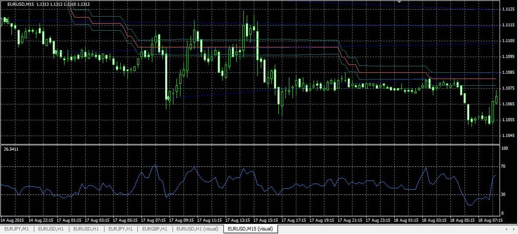Click the active EURUSD,M15 (visual) tab
Screen dimensions: 518x234
pos(250,229)
